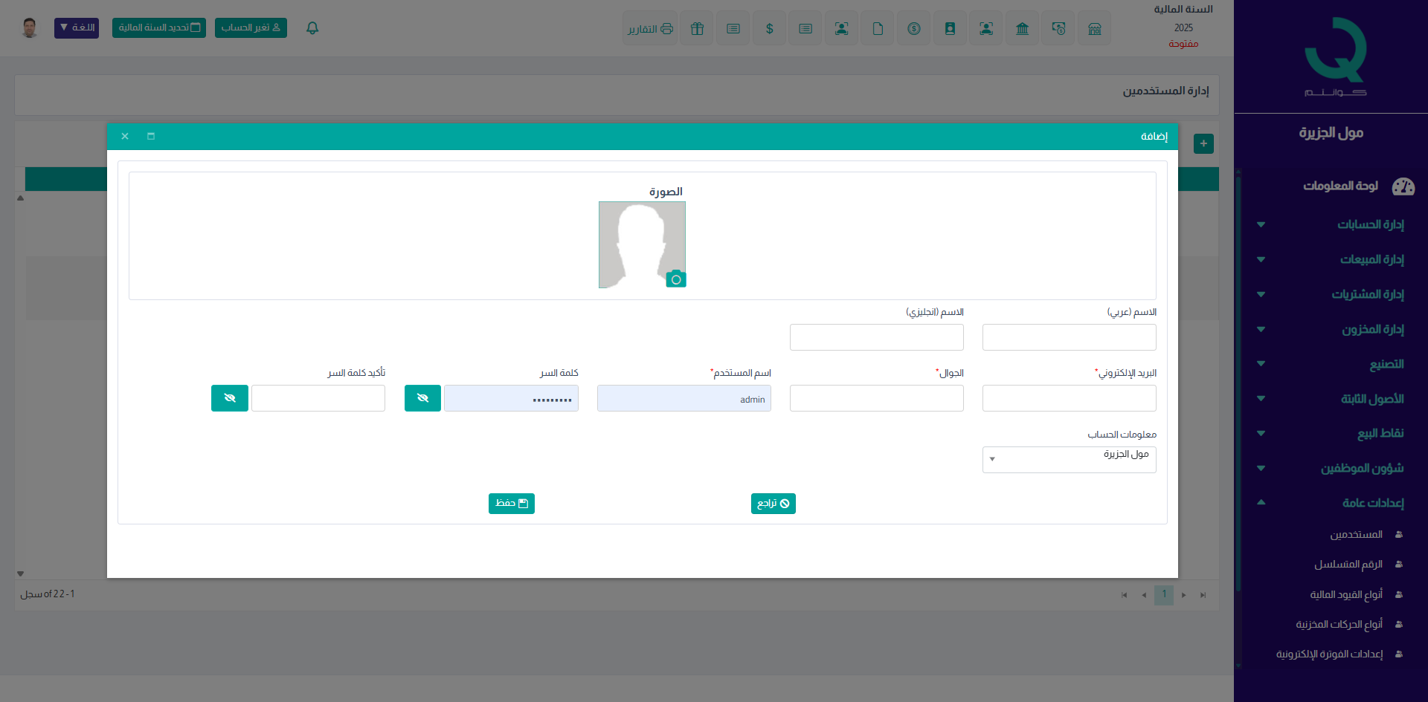The width and height of the screenshot is (1428, 702).
Task: Open the معلومات الحساب dropdown
Action: click(x=1069, y=460)
